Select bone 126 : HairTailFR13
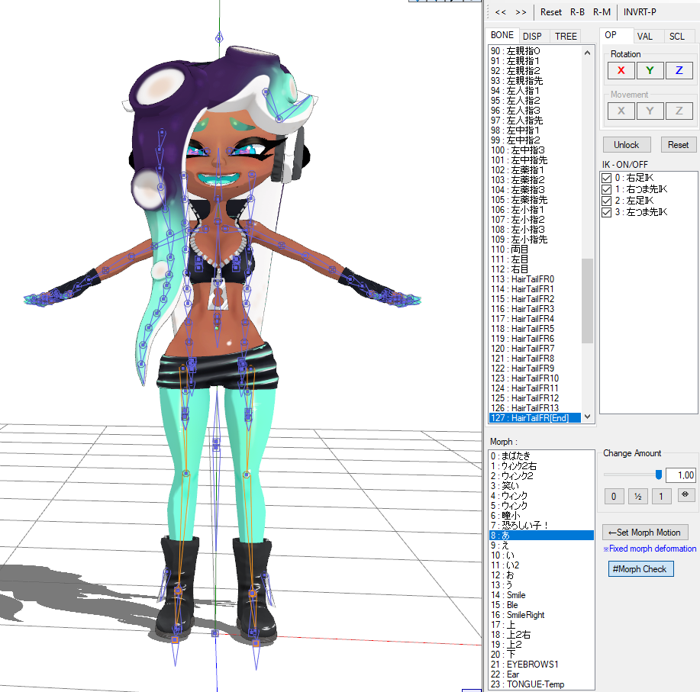 535,407
